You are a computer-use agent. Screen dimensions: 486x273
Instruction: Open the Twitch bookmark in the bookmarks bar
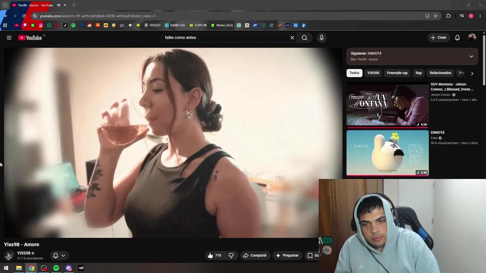pyautogui.click(x=25, y=25)
